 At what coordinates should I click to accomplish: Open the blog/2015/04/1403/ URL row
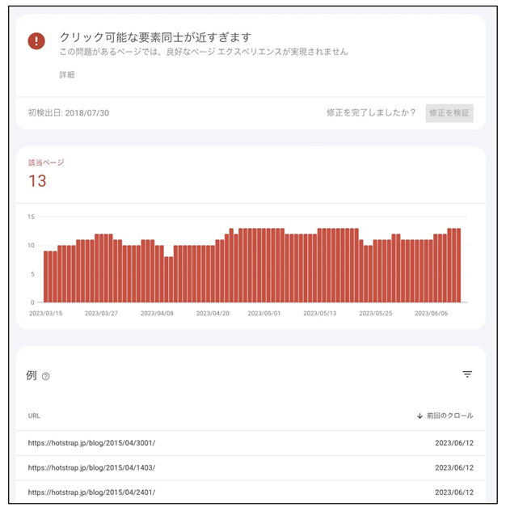[251, 467]
